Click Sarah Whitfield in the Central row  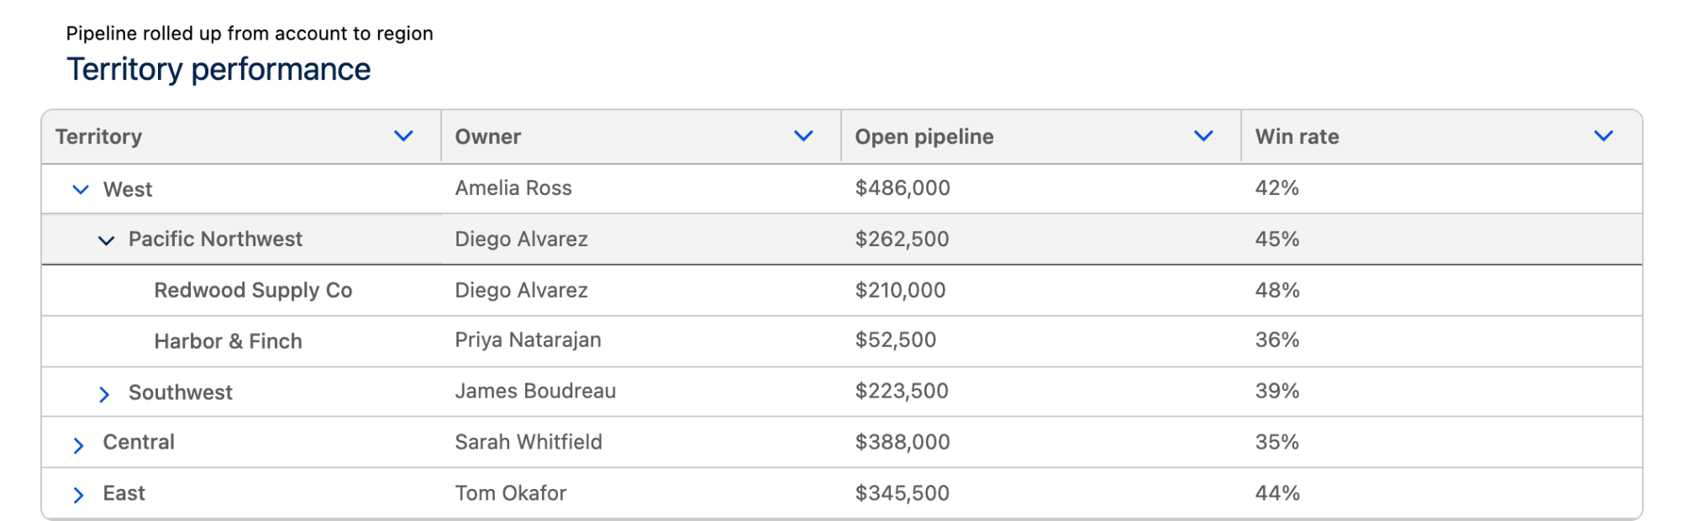pyautogui.click(x=529, y=442)
